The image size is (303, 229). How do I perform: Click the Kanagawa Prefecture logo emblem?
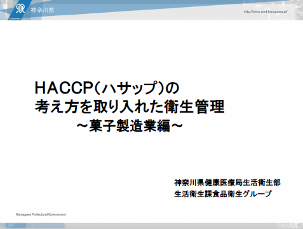coord(20,9)
